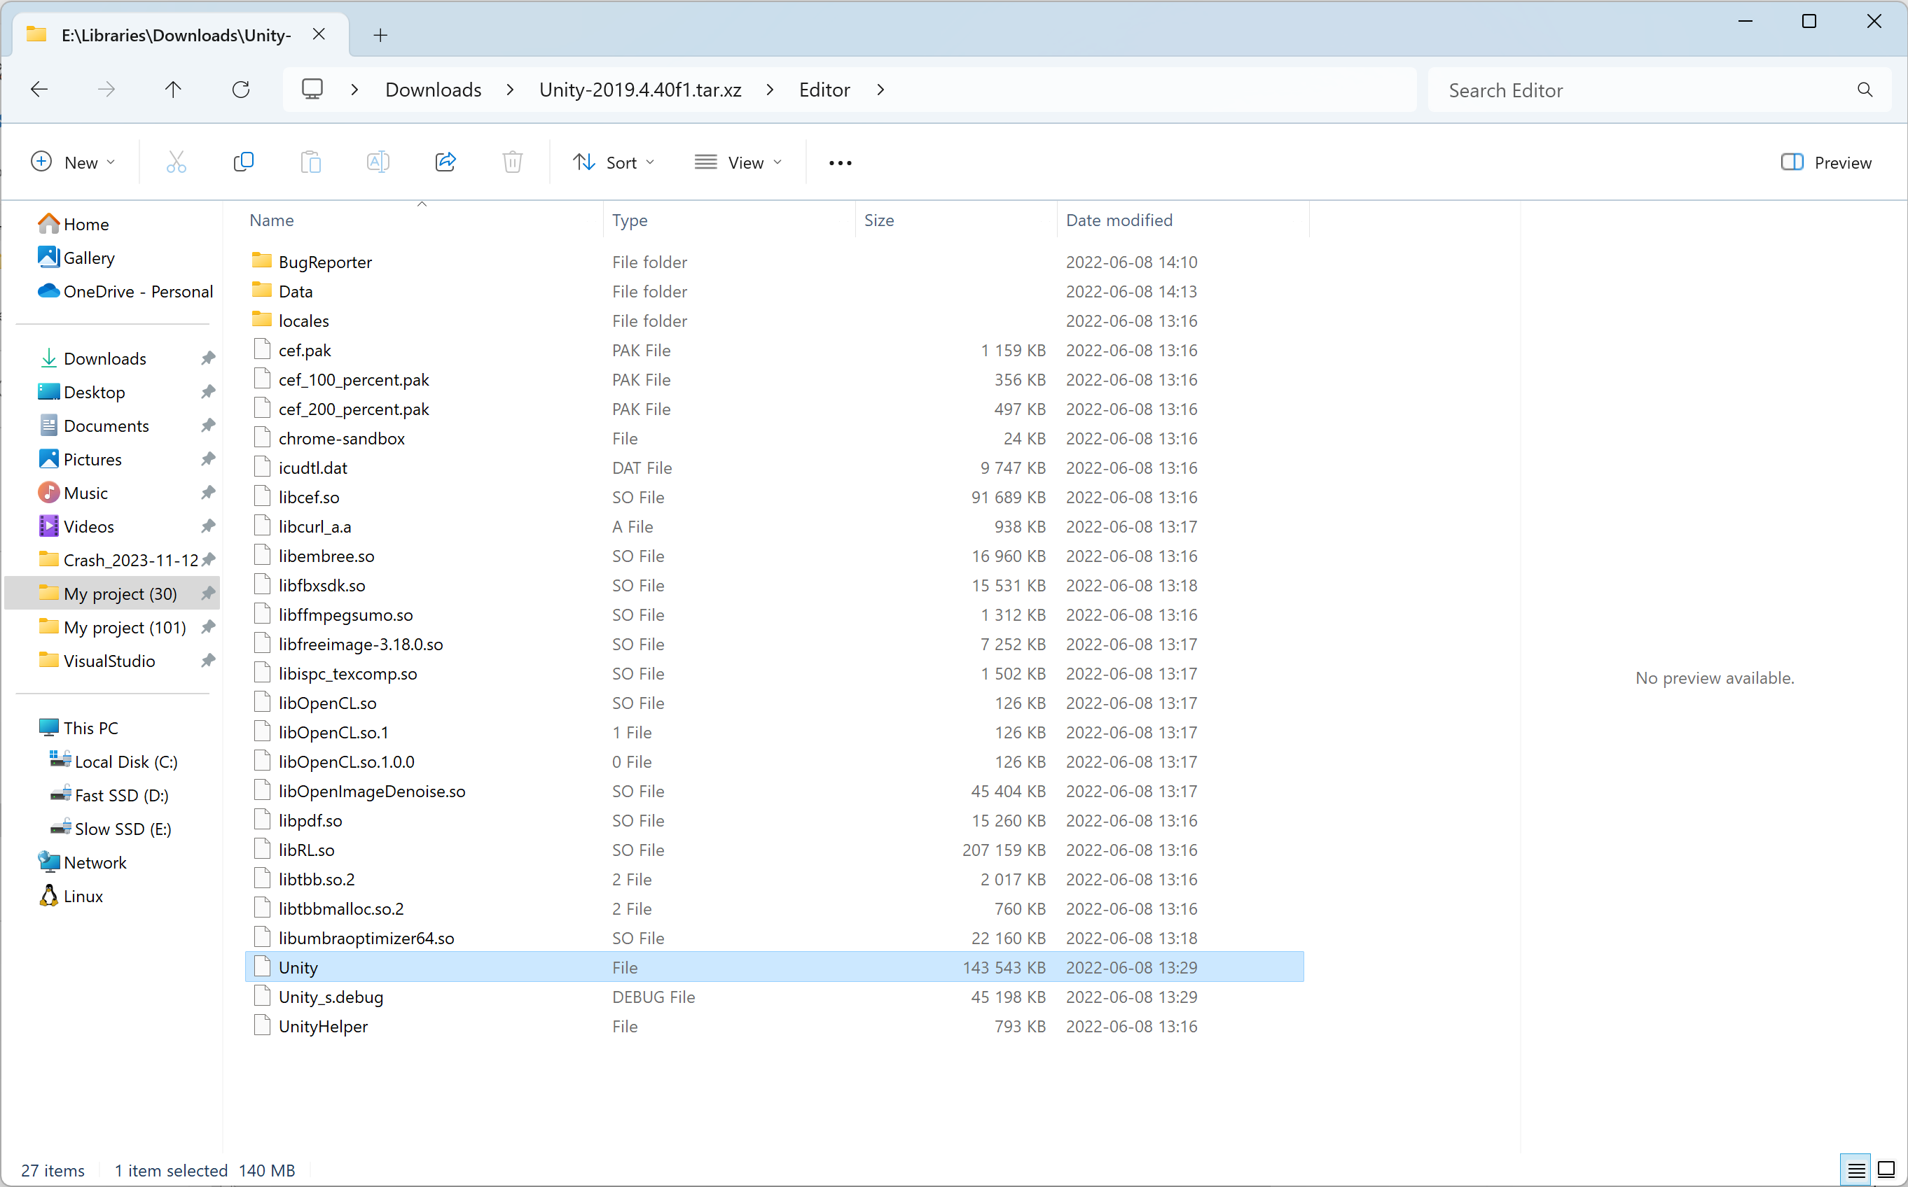Viewport: 1908px width, 1187px height.
Task: Copy the selected file
Action: (x=244, y=162)
